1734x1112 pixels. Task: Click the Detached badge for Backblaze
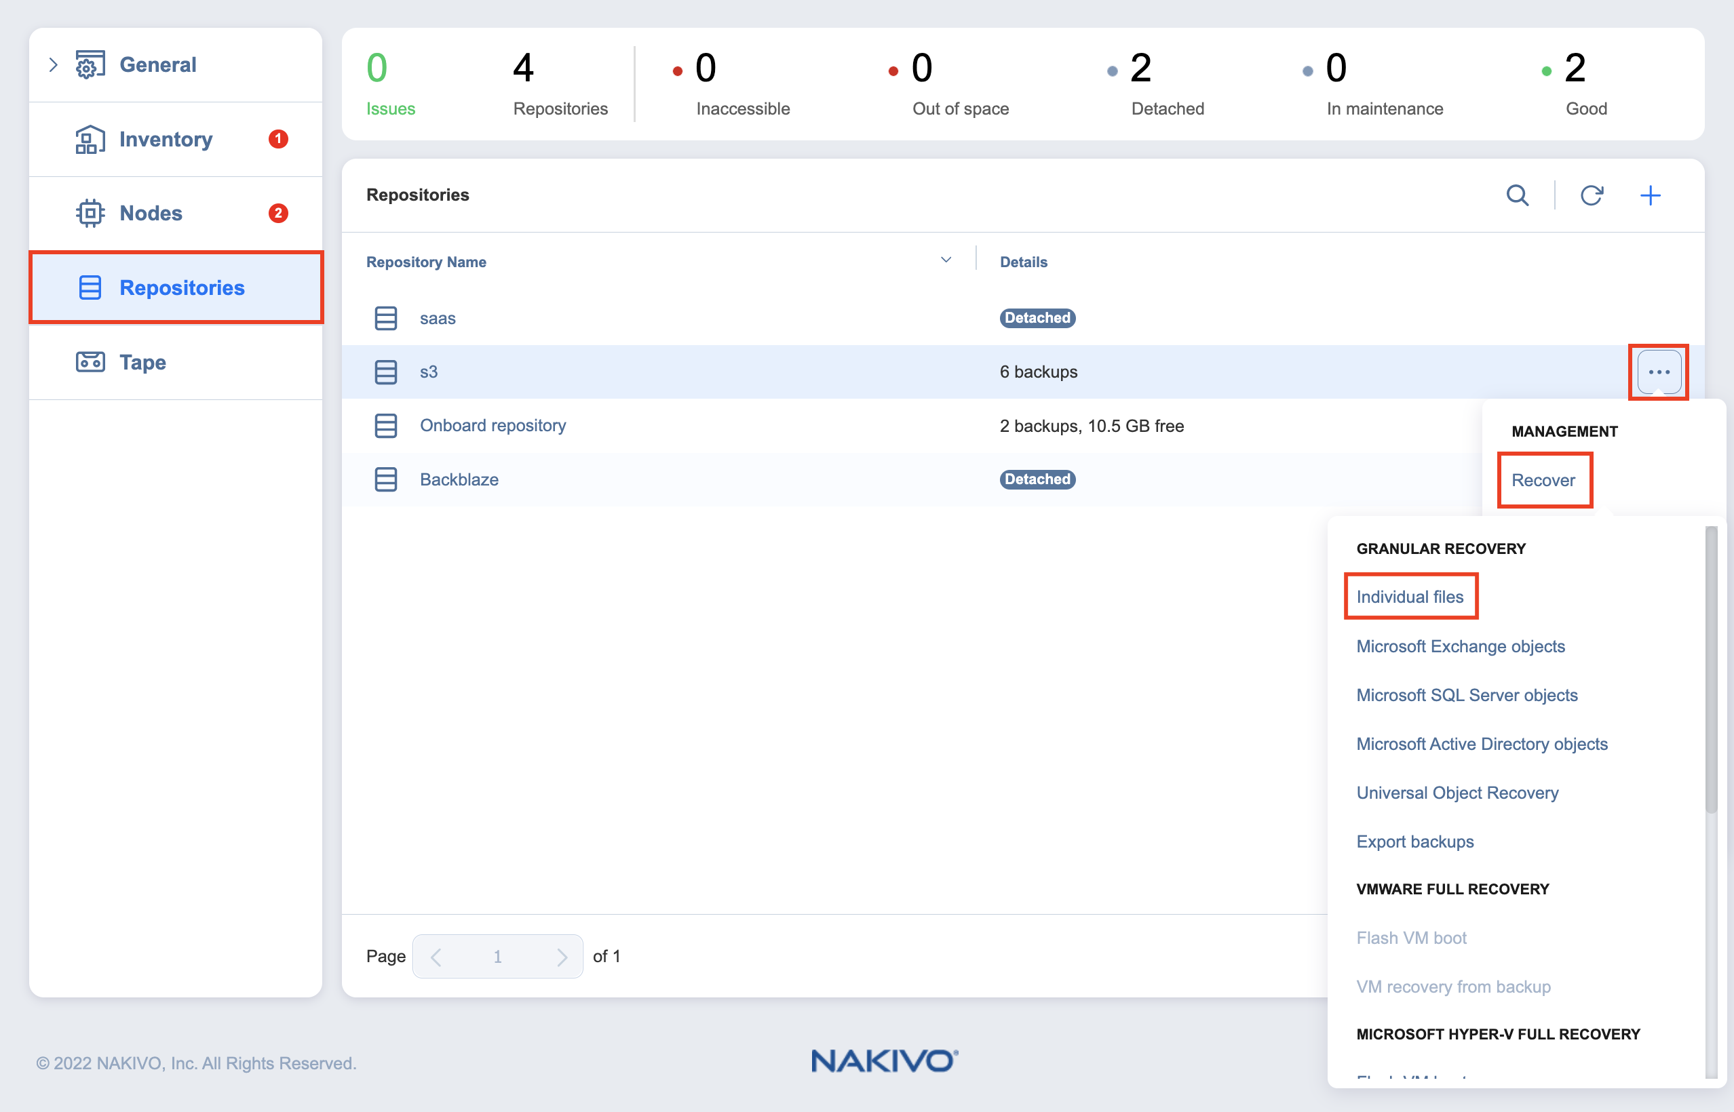pyautogui.click(x=1037, y=479)
